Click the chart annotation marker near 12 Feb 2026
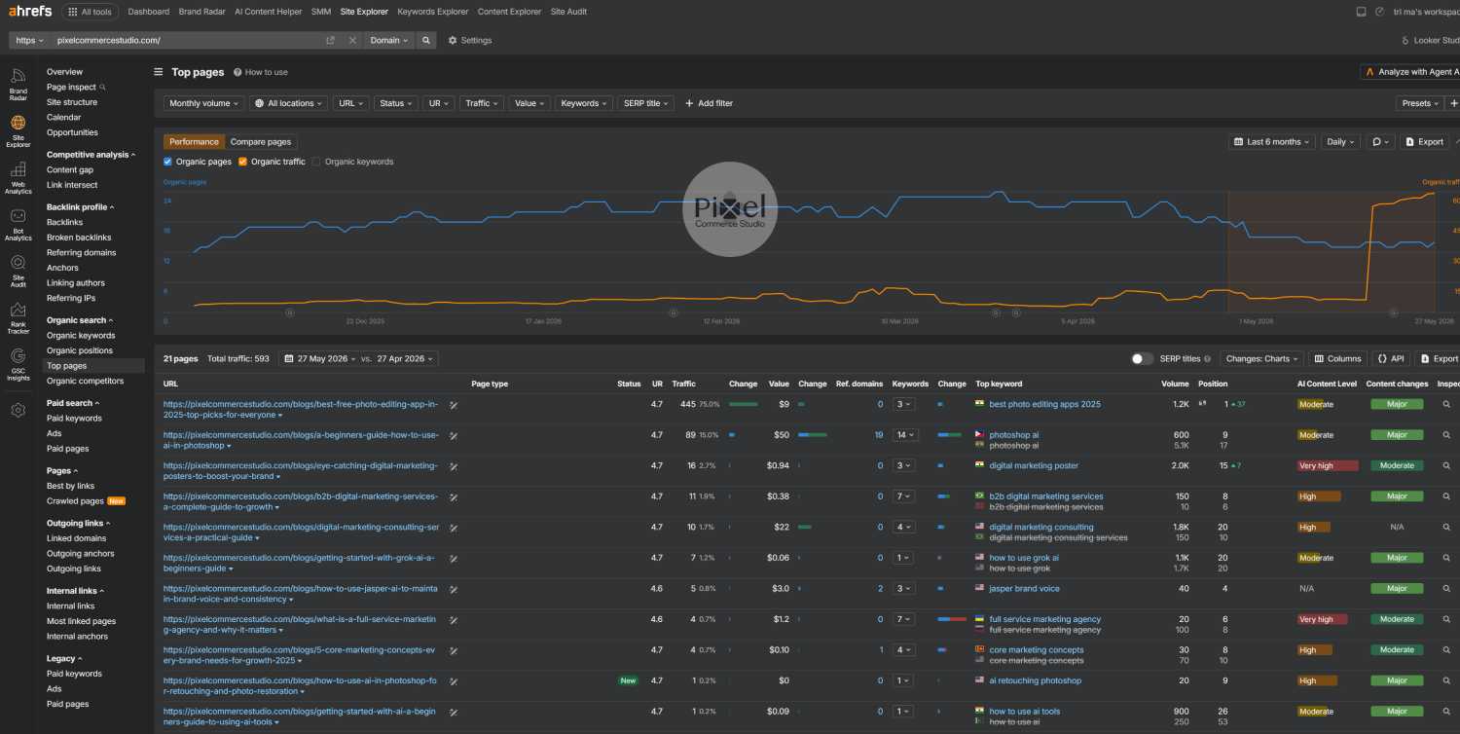Viewport: 1460px width, 734px height. (673, 312)
